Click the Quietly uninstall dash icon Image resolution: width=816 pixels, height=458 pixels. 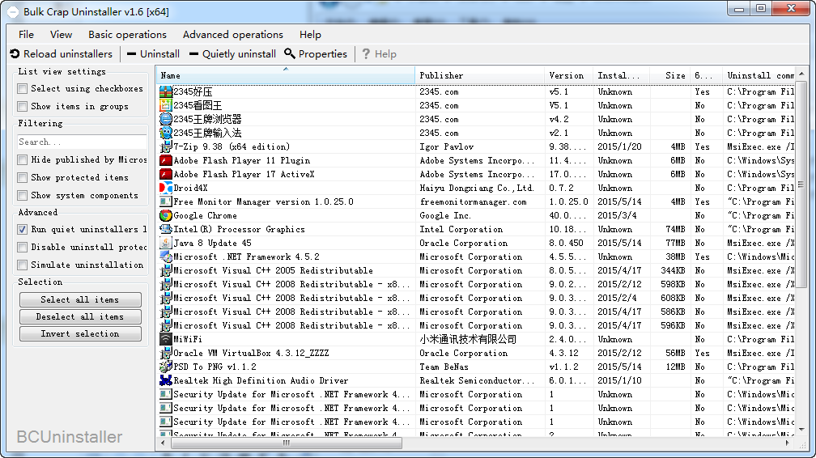pyautogui.click(x=193, y=53)
